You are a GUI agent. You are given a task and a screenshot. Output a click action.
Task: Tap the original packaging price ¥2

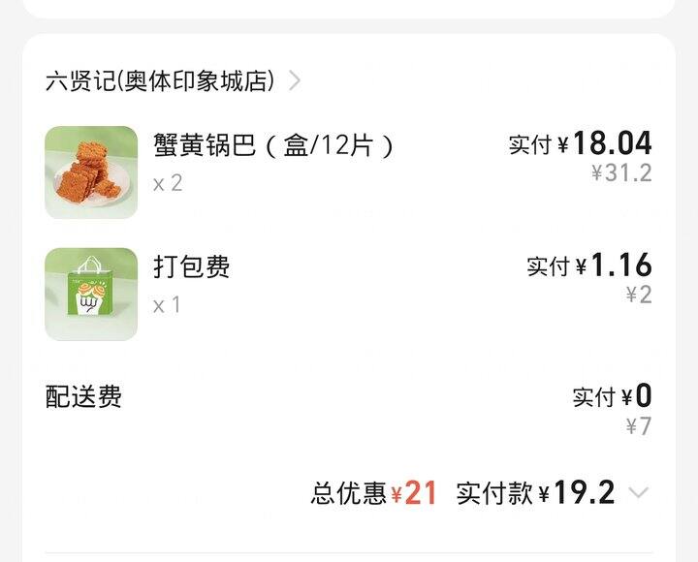(638, 295)
